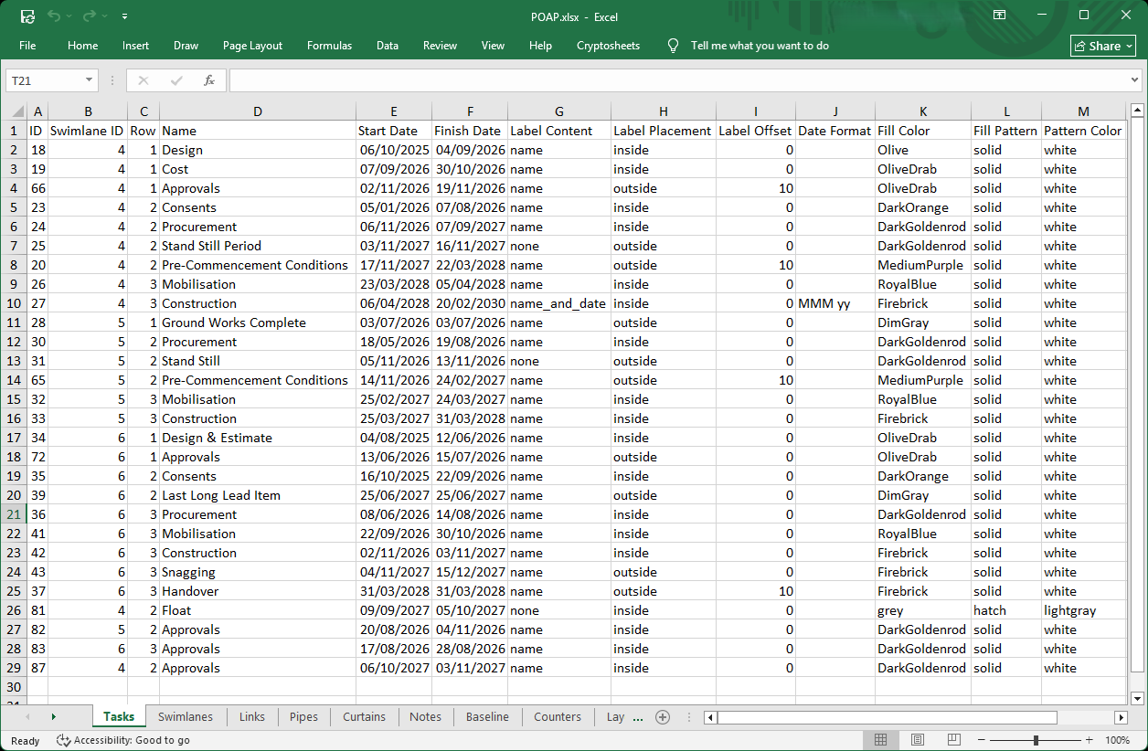The height and width of the screenshot is (751, 1148).
Task: Select cell with MMM yy date format
Action: coord(835,303)
